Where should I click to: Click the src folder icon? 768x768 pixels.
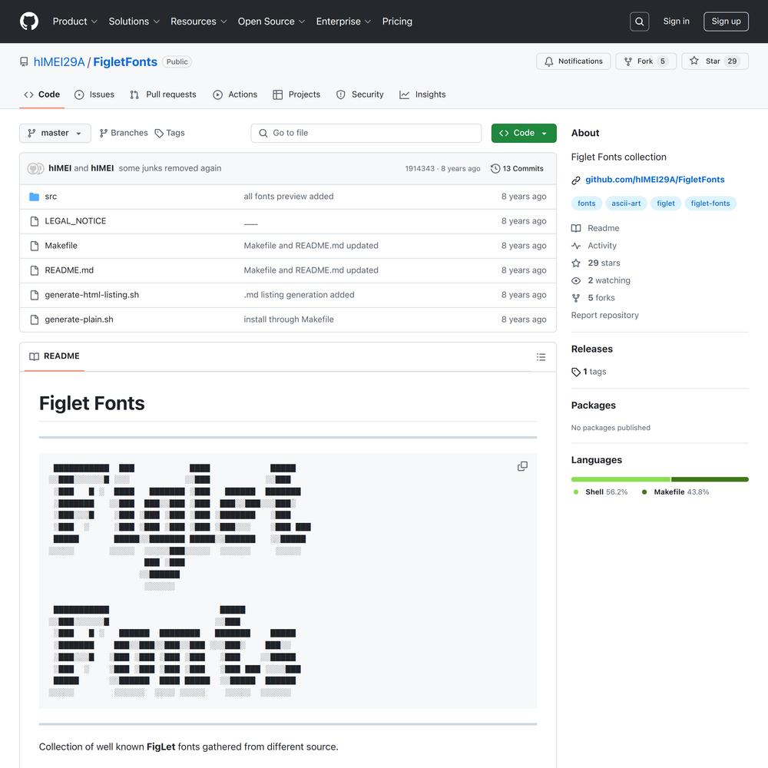pyautogui.click(x=34, y=197)
